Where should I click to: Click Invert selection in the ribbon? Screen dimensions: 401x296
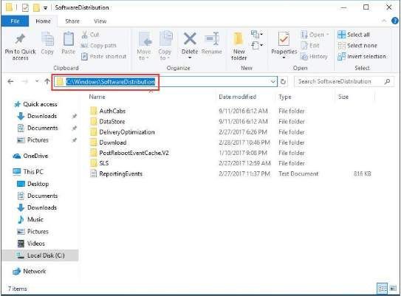(x=362, y=56)
